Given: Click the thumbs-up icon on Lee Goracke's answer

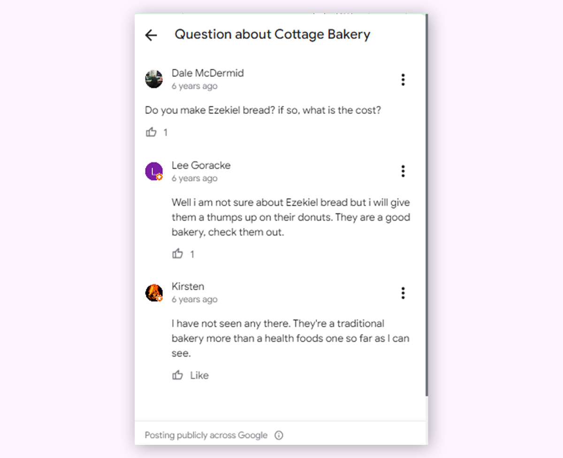Looking at the screenshot, I should [177, 254].
